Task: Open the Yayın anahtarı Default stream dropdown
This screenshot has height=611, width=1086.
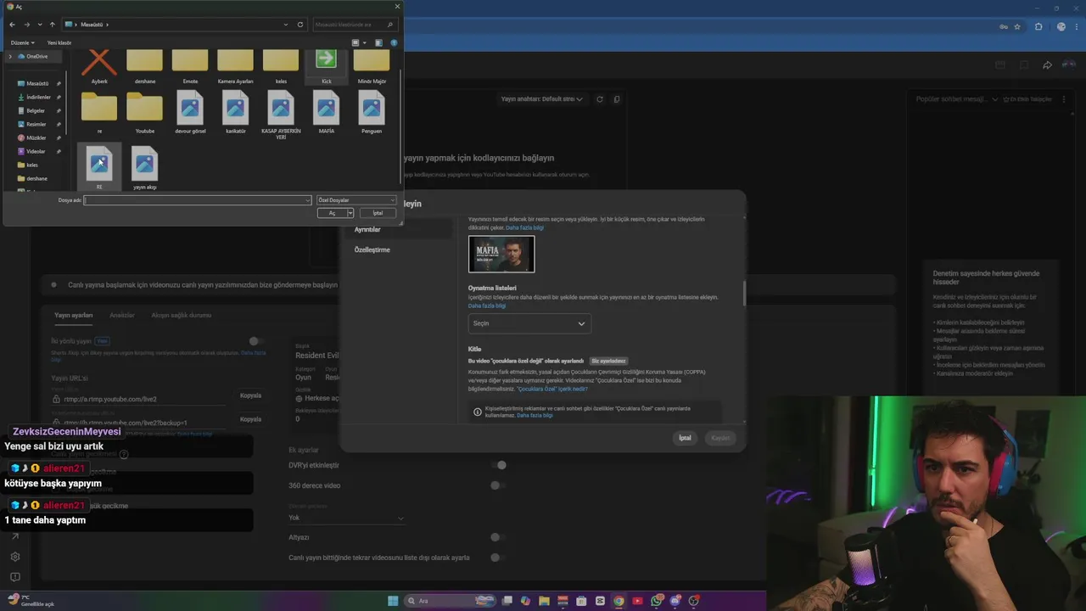Action: [x=543, y=99]
